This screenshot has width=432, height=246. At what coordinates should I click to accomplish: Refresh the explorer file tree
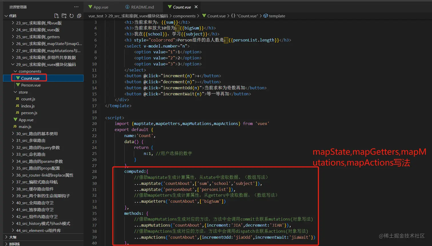72,16
